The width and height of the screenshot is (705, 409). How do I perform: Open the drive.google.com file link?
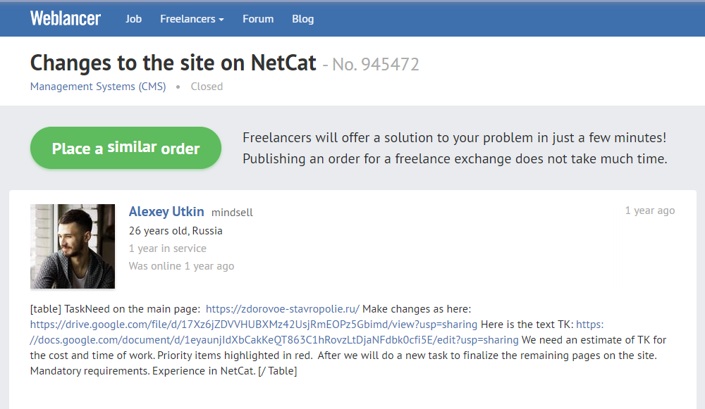click(x=254, y=325)
